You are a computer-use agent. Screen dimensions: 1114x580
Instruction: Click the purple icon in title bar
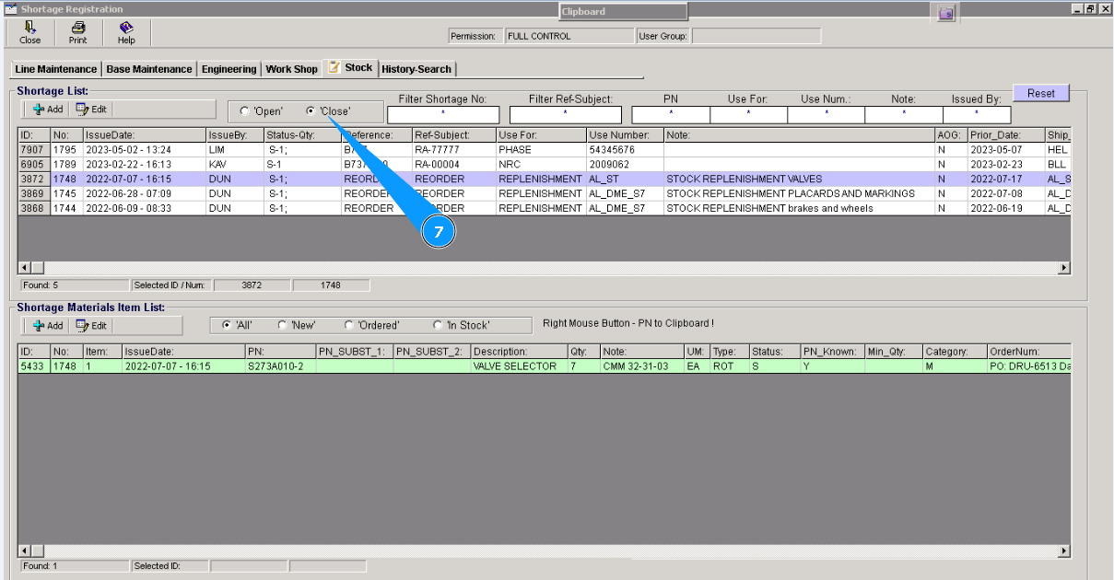tap(944, 12)
